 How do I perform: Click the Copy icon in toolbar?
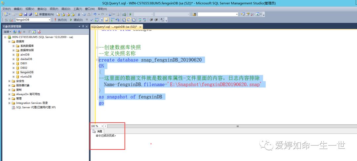pos(84,14)
